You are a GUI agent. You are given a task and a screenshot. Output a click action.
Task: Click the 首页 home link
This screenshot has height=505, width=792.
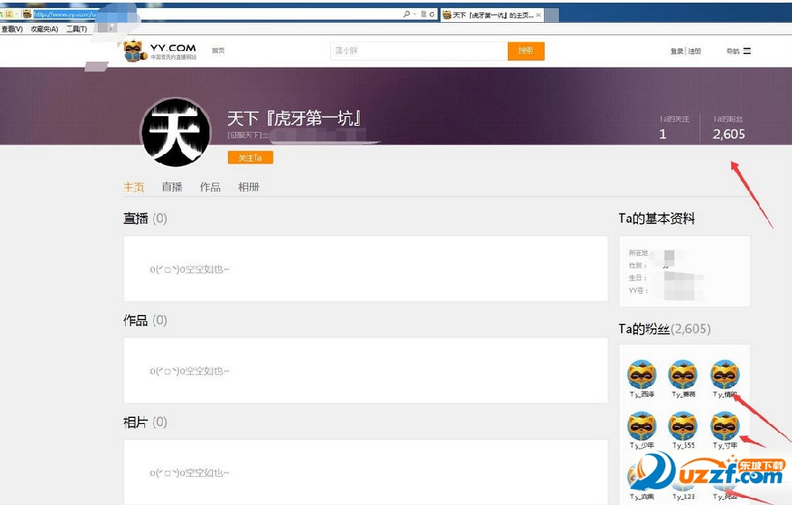tap(218, 51)
